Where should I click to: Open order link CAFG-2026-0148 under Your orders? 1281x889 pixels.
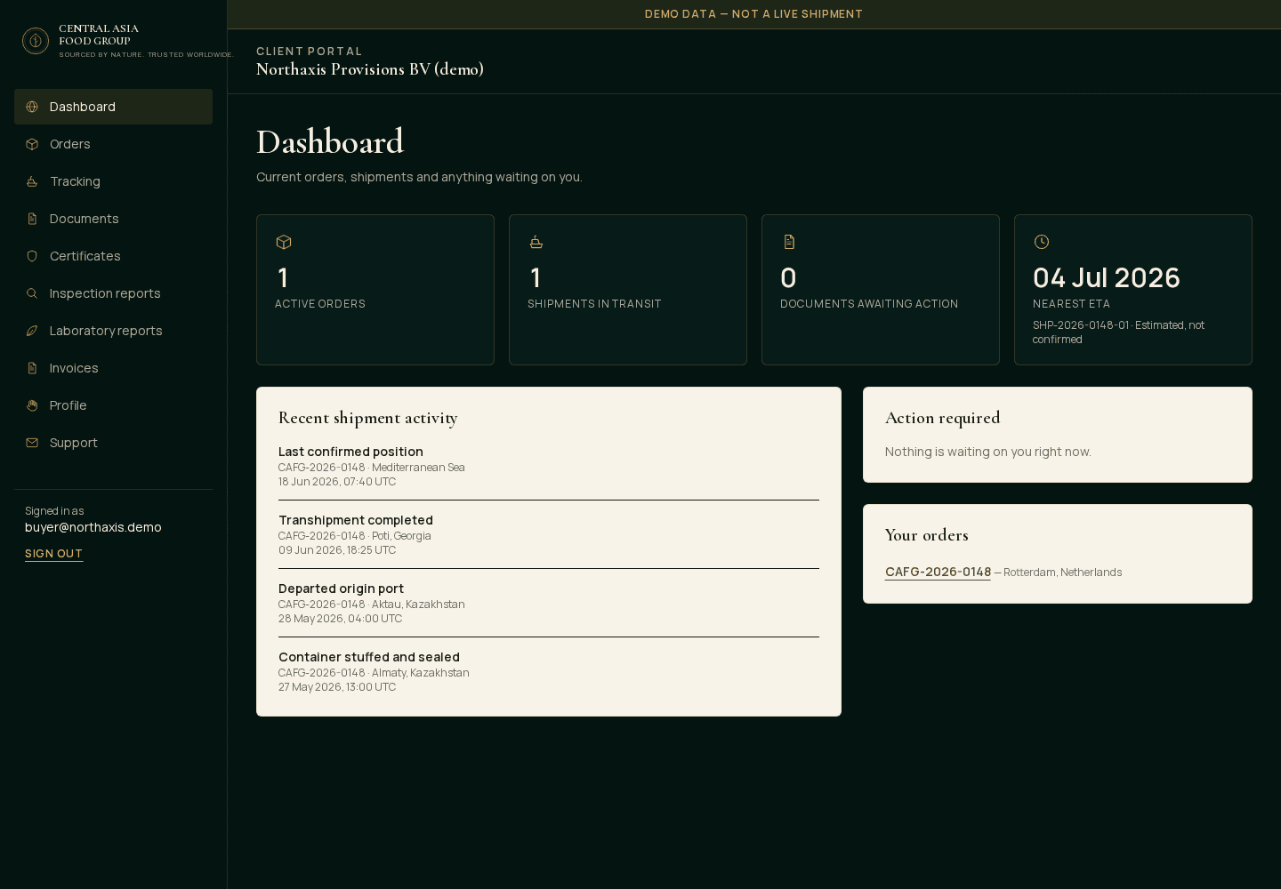point(938,573)
